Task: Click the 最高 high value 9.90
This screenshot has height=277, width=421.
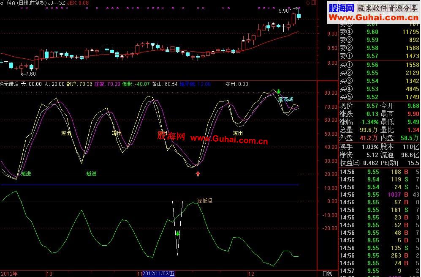Action: [x=413, y=114]
